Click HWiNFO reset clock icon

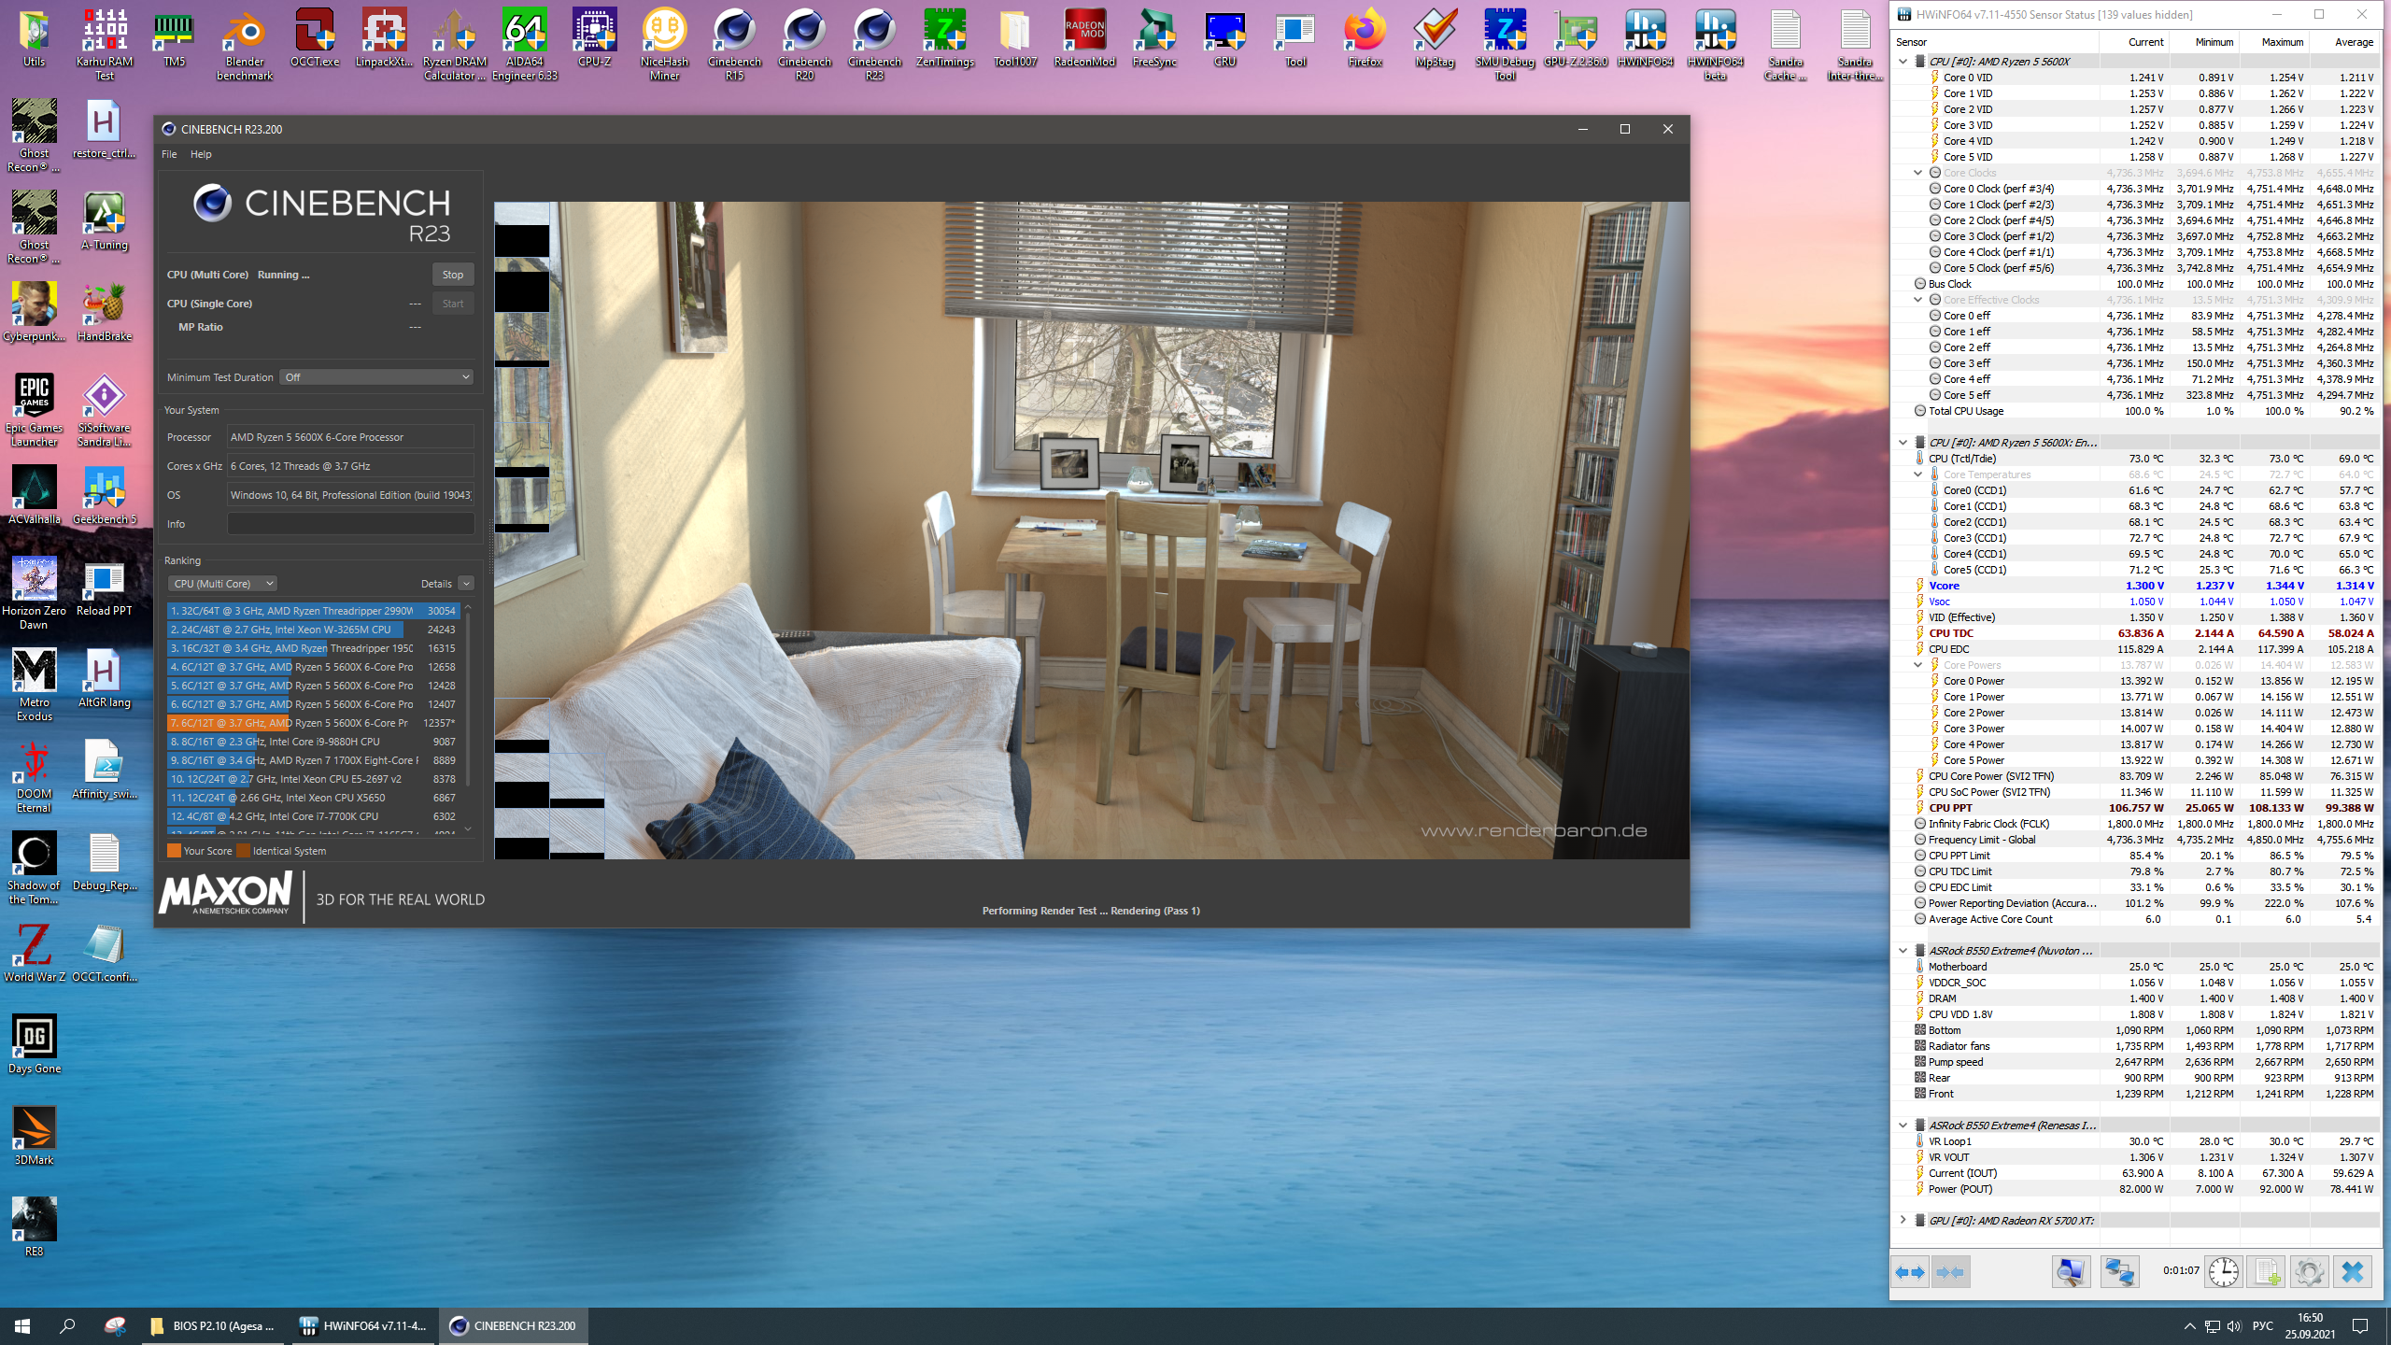pos(2223,1272)
